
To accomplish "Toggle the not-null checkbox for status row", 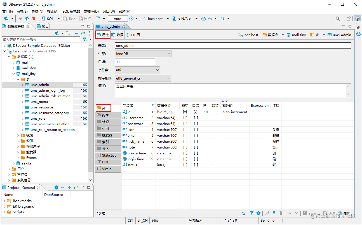I will point(185,165).
